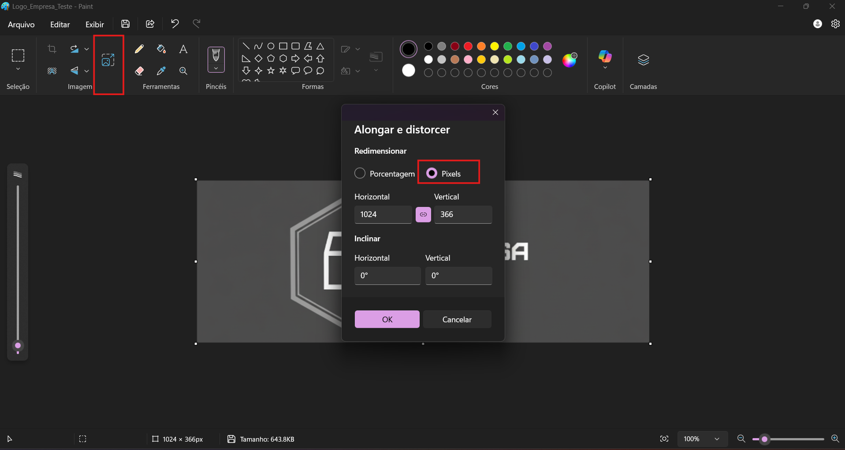
Task: Choose the diagonal line shape
Action: click(246, 46)
